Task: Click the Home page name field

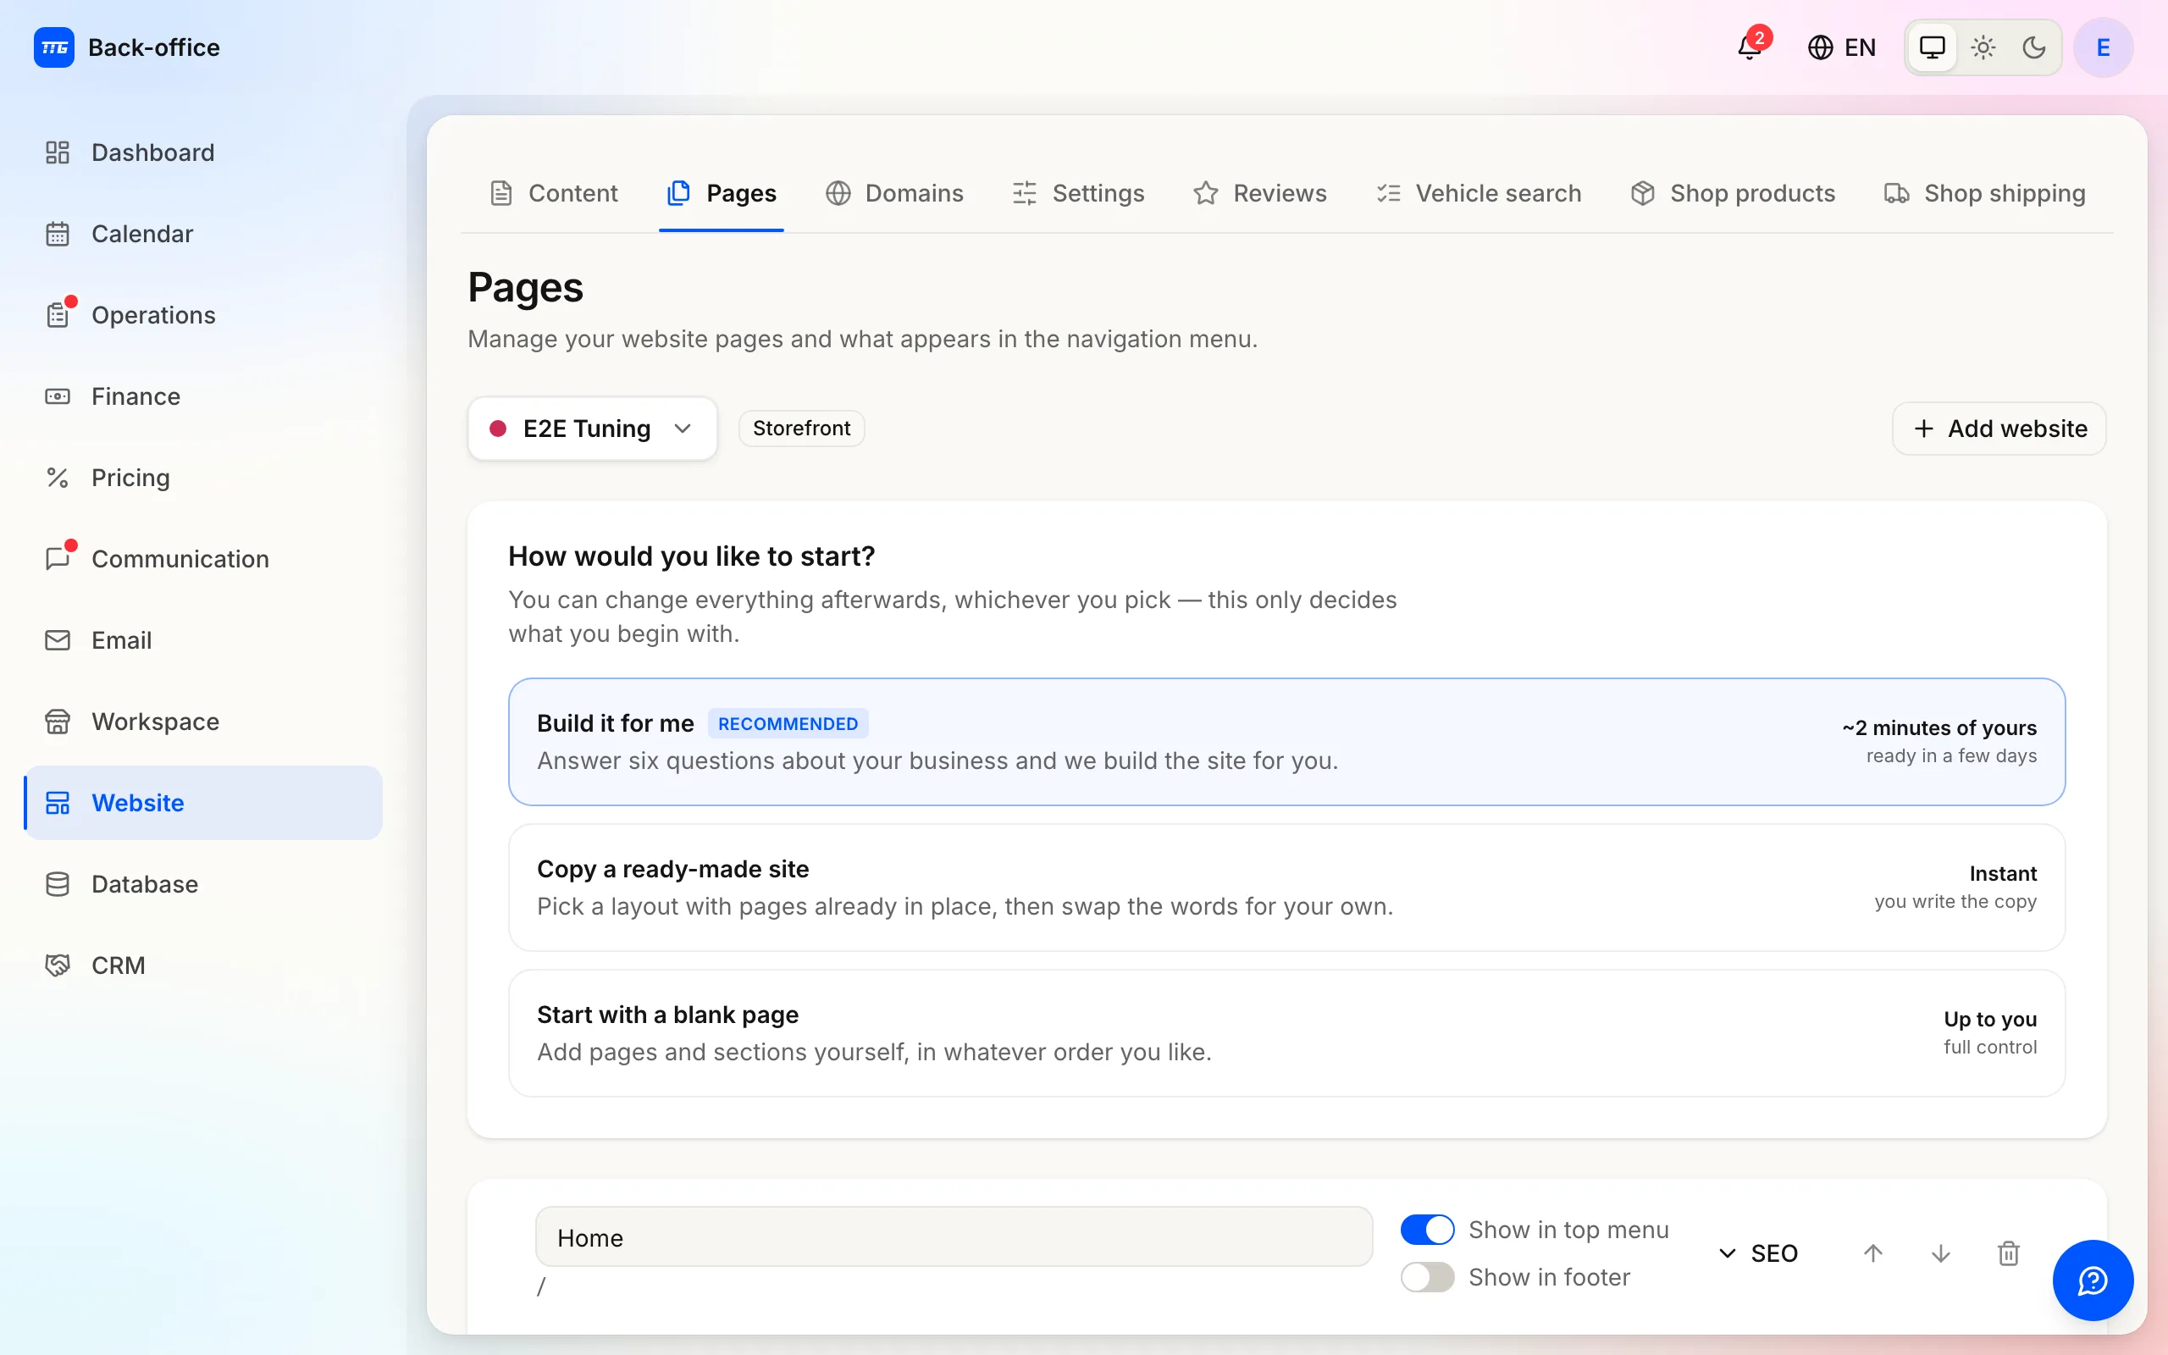Action: pyautogui.click(x=954, y=1236)
